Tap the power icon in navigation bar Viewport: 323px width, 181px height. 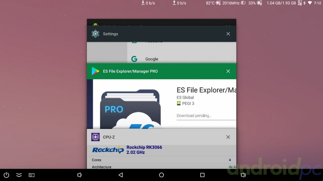[6, 175]
